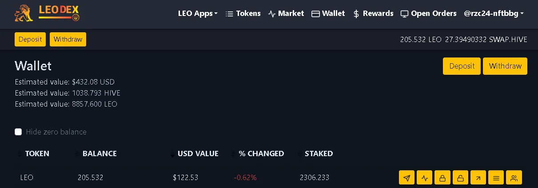
Task: Click the large Withdraw button beside Wallet
Action: pyautogui.click(x=505, y=66)
